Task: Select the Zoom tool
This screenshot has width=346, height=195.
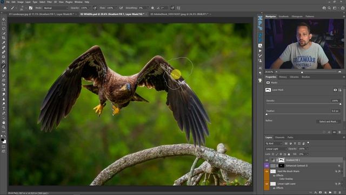Action: click(4, 127)
